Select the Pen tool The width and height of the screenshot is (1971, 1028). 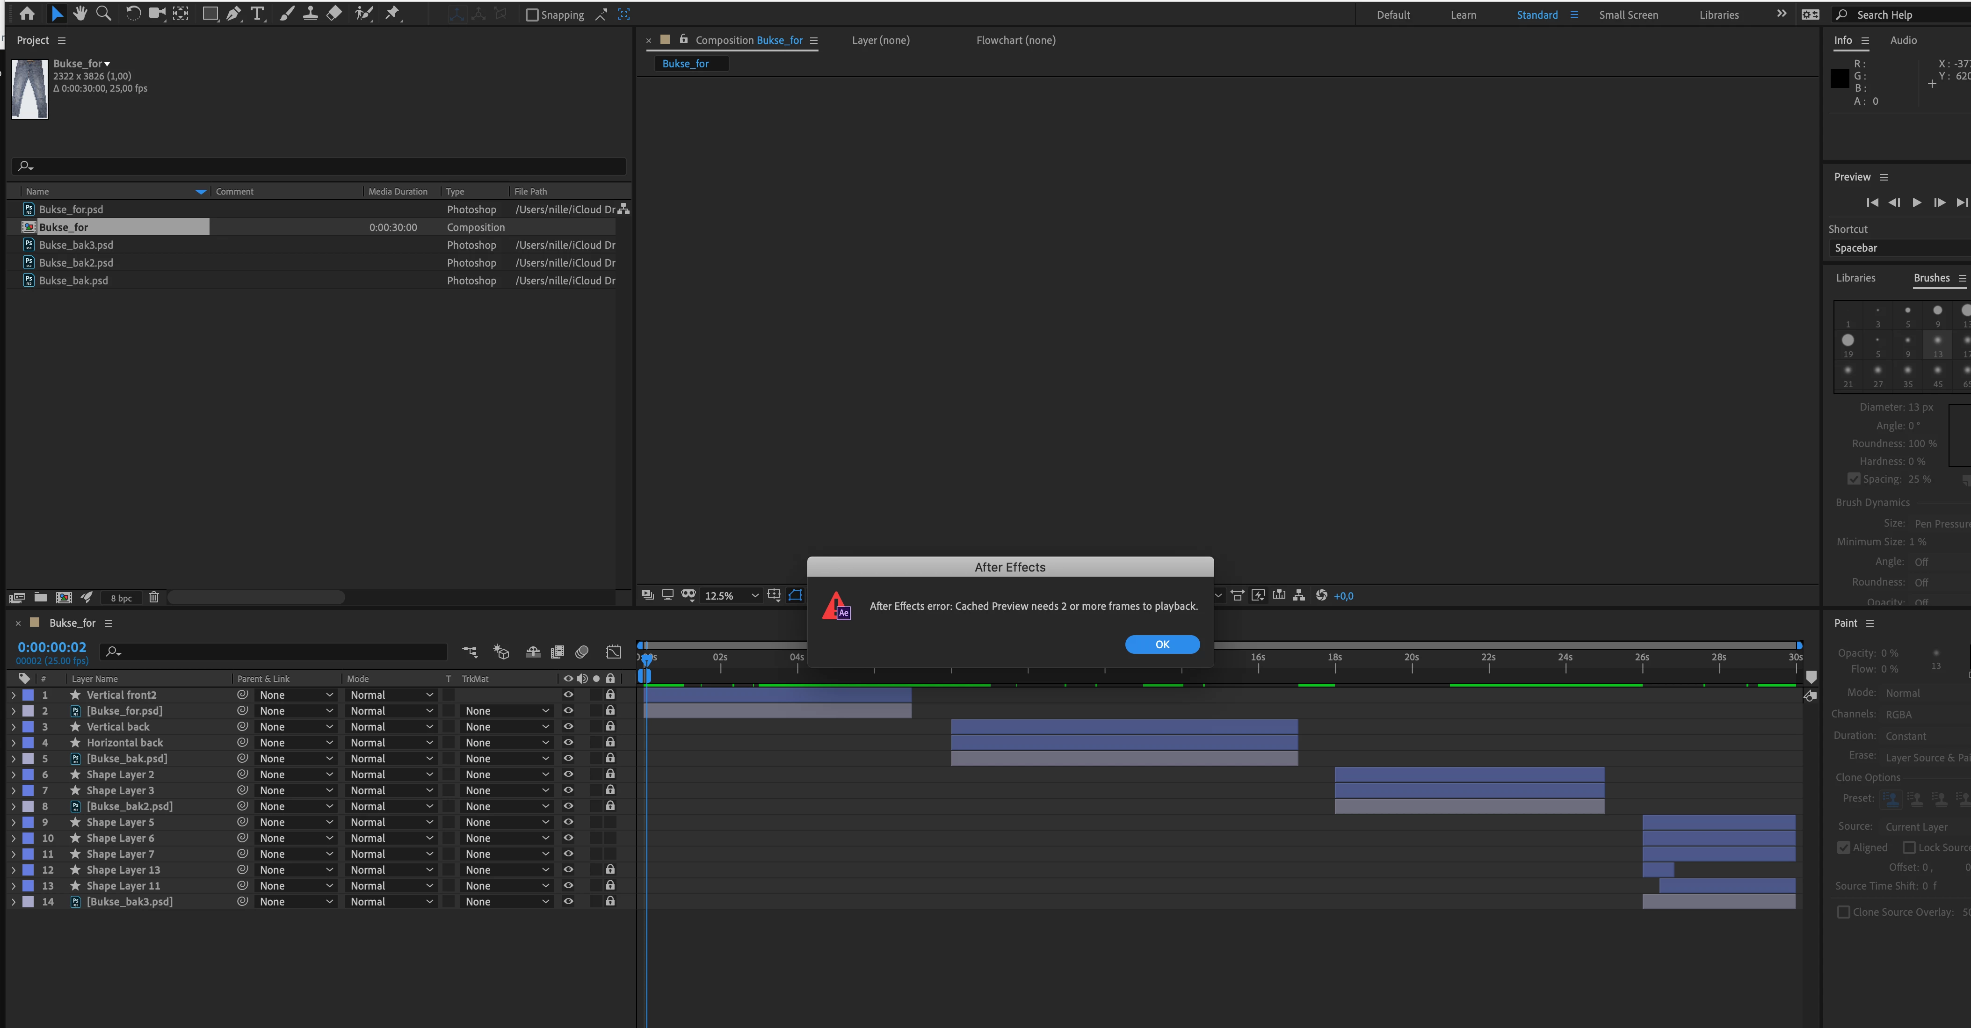coord(233,14)
